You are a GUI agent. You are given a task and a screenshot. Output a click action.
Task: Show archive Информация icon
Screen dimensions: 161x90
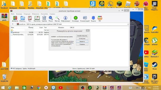[x=65, y=19]
